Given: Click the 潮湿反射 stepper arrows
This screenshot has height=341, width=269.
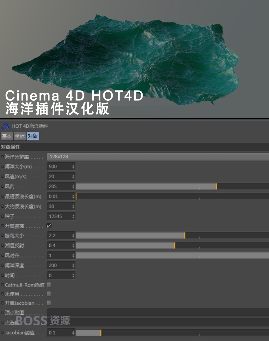Looking at the screenshot, I should 73,245.
